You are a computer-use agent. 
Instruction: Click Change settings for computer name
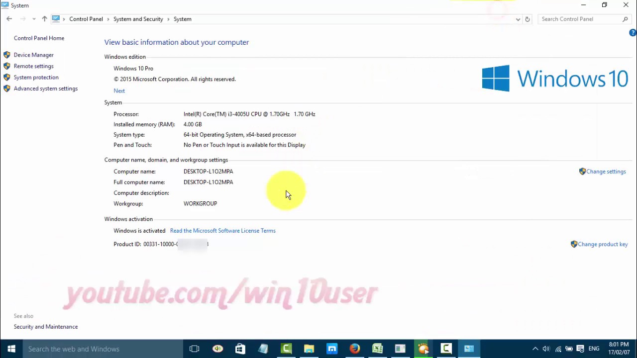[x=606, y=172]
